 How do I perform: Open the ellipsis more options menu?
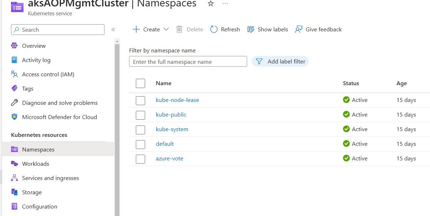225,3
